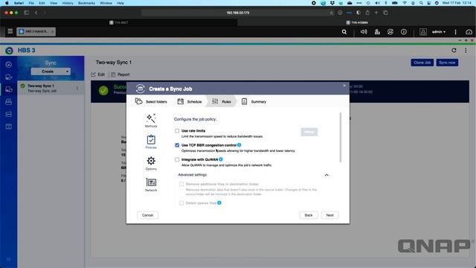Uncheck Use TCP BBR congestion control
The image size is (476, 268).
tap(177, 145)
